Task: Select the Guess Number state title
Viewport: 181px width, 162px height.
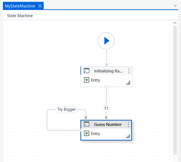Action: 108,125
